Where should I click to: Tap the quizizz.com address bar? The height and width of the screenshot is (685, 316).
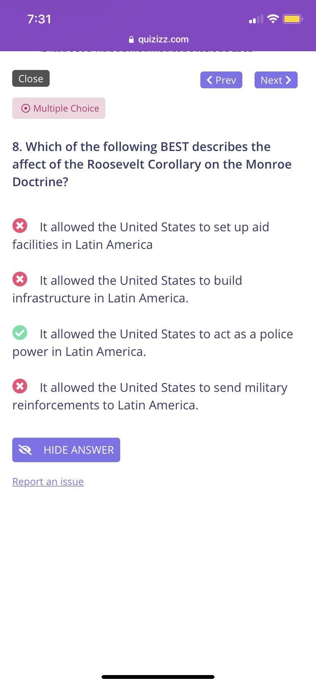point(163,39)
